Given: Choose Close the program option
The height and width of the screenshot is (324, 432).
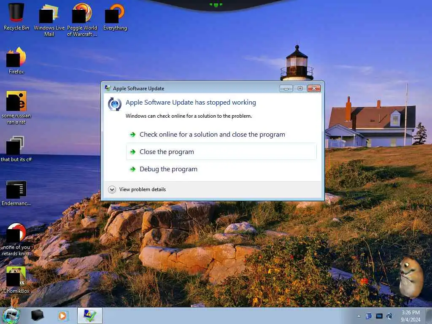Looking at the screenshot, I should tap(221, 151).
